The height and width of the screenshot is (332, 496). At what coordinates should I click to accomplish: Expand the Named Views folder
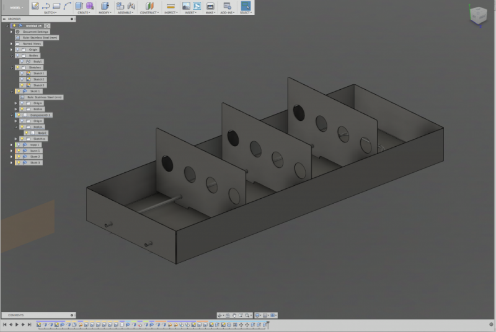11,43
